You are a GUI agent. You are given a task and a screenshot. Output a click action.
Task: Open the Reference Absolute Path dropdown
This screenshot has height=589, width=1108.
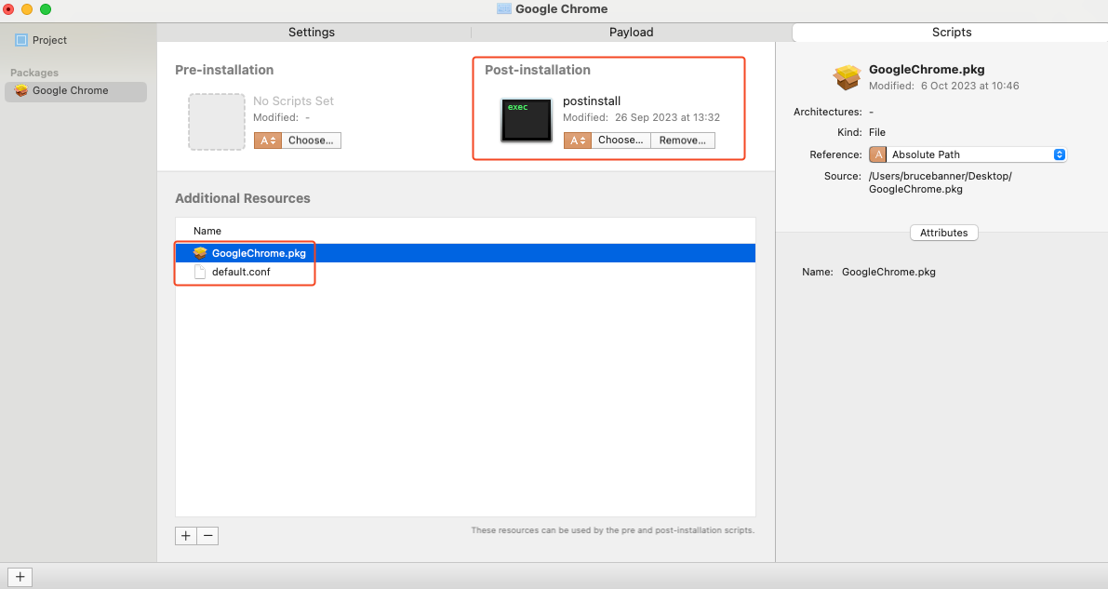(968, 154)
